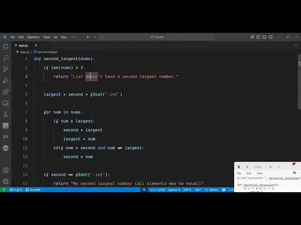301x225 pixels.
Task: Open the View menu in VS Code
Action: coord(47,37)
